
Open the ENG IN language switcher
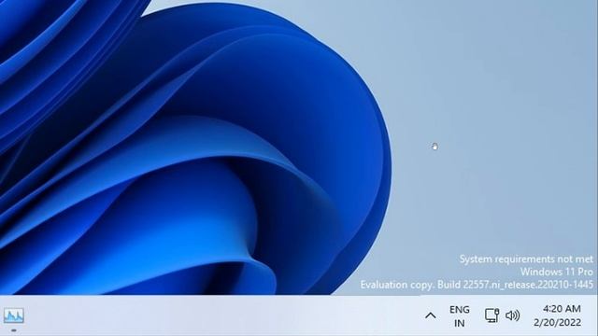coord(459,316)
